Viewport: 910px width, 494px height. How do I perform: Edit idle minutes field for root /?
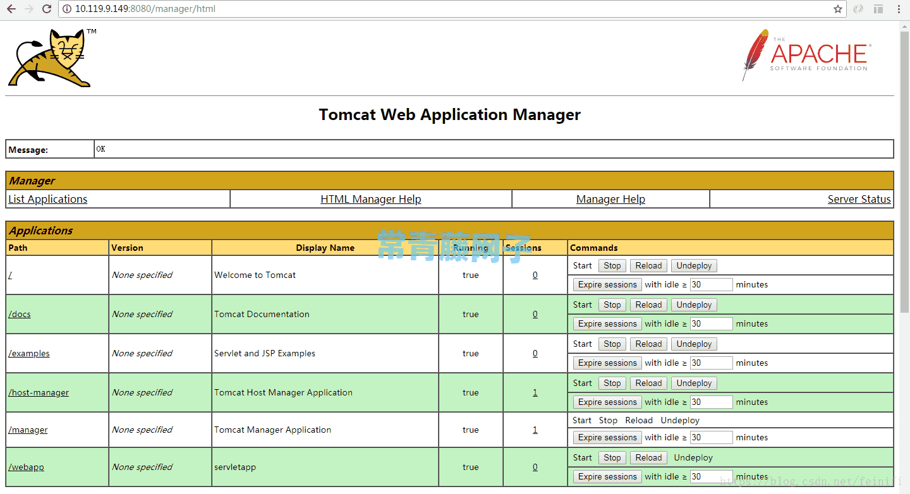coord(712,285)
